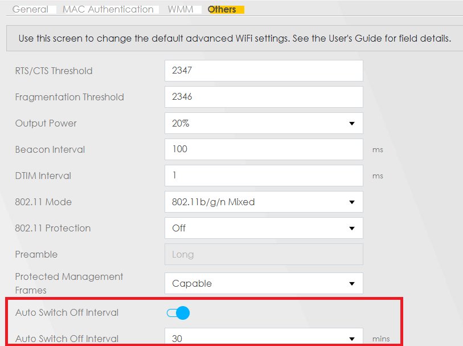The width and height of the screenshot is (463, 346).
Task: Click the Auto Switch Off Interval dropdown arrow
Action: (x=352, y=338)
